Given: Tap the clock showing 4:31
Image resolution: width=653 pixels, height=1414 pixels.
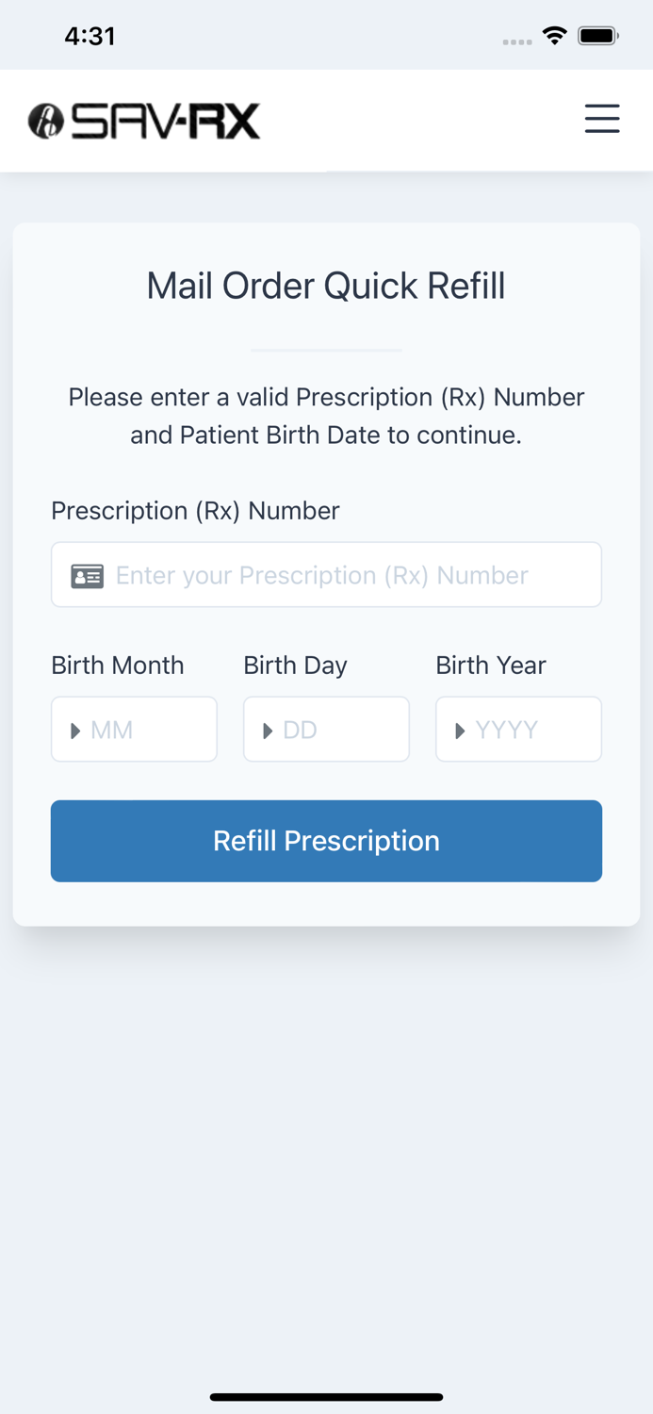Looking at the screenshot, I should [90, 35].
